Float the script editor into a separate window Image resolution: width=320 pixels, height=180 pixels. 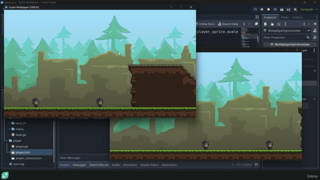(x=256, y=24)
